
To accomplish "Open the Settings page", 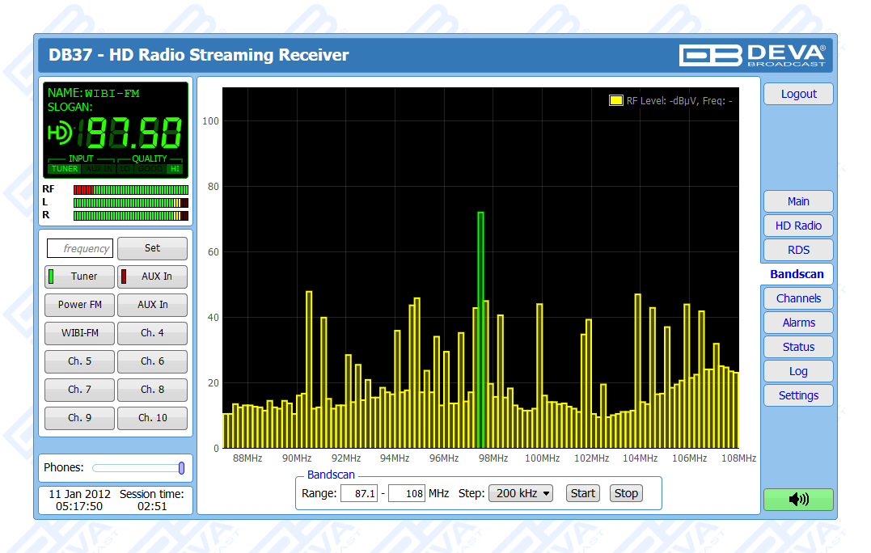I will click(797, 395).
